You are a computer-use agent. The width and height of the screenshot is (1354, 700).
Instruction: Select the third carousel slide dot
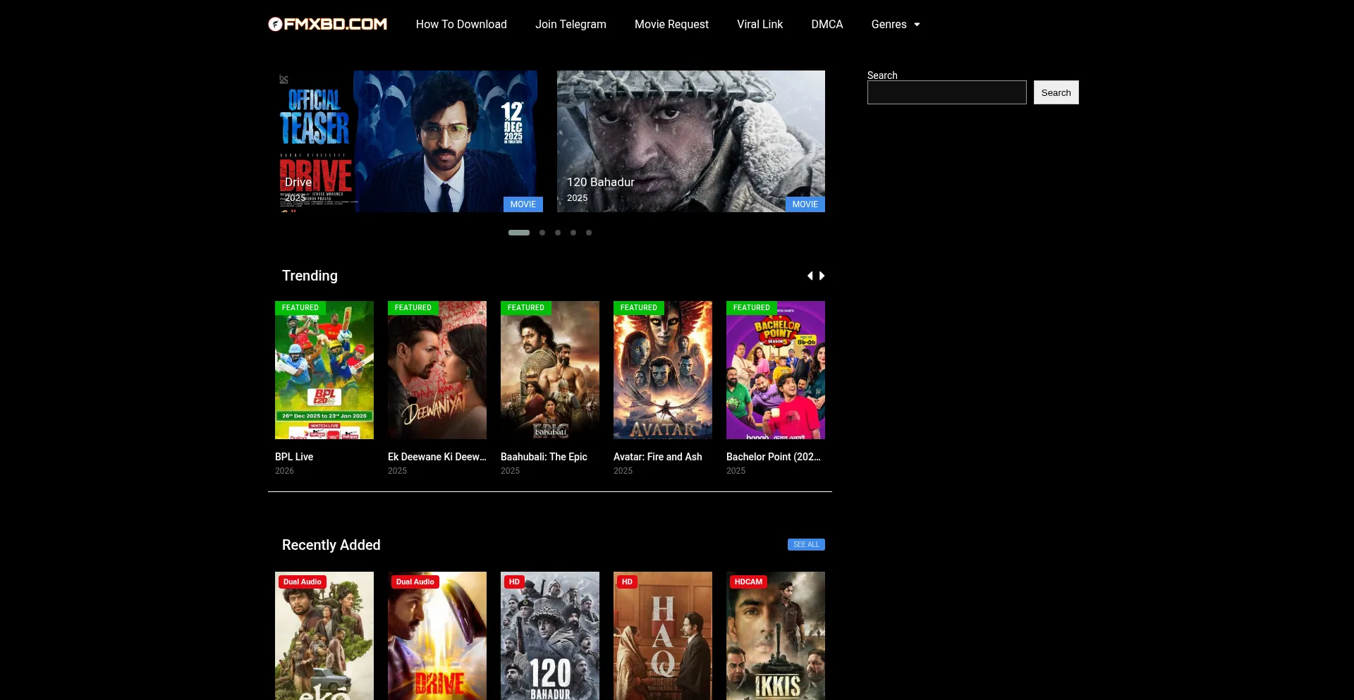point(558,233)
